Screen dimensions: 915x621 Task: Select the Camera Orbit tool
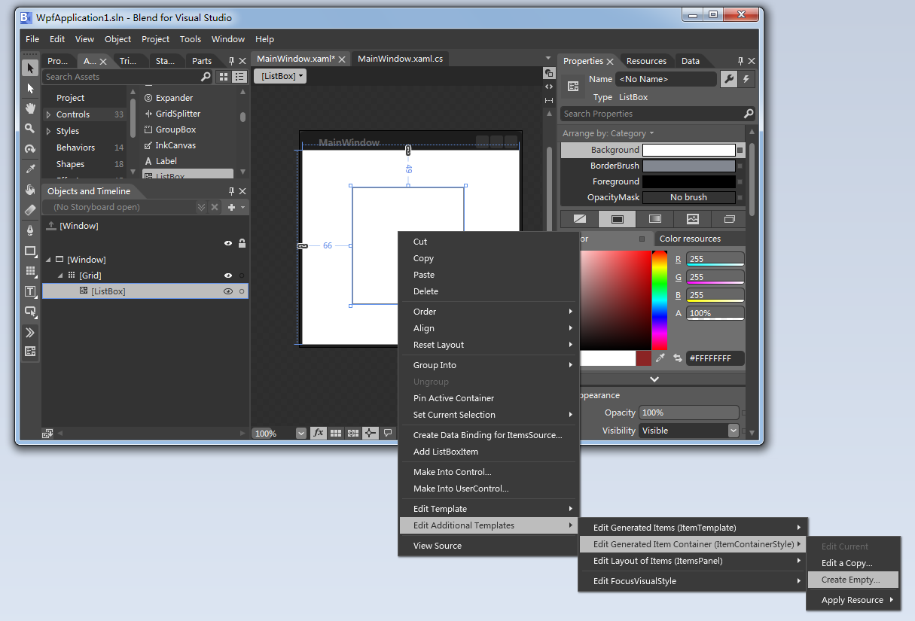point(30,149)
